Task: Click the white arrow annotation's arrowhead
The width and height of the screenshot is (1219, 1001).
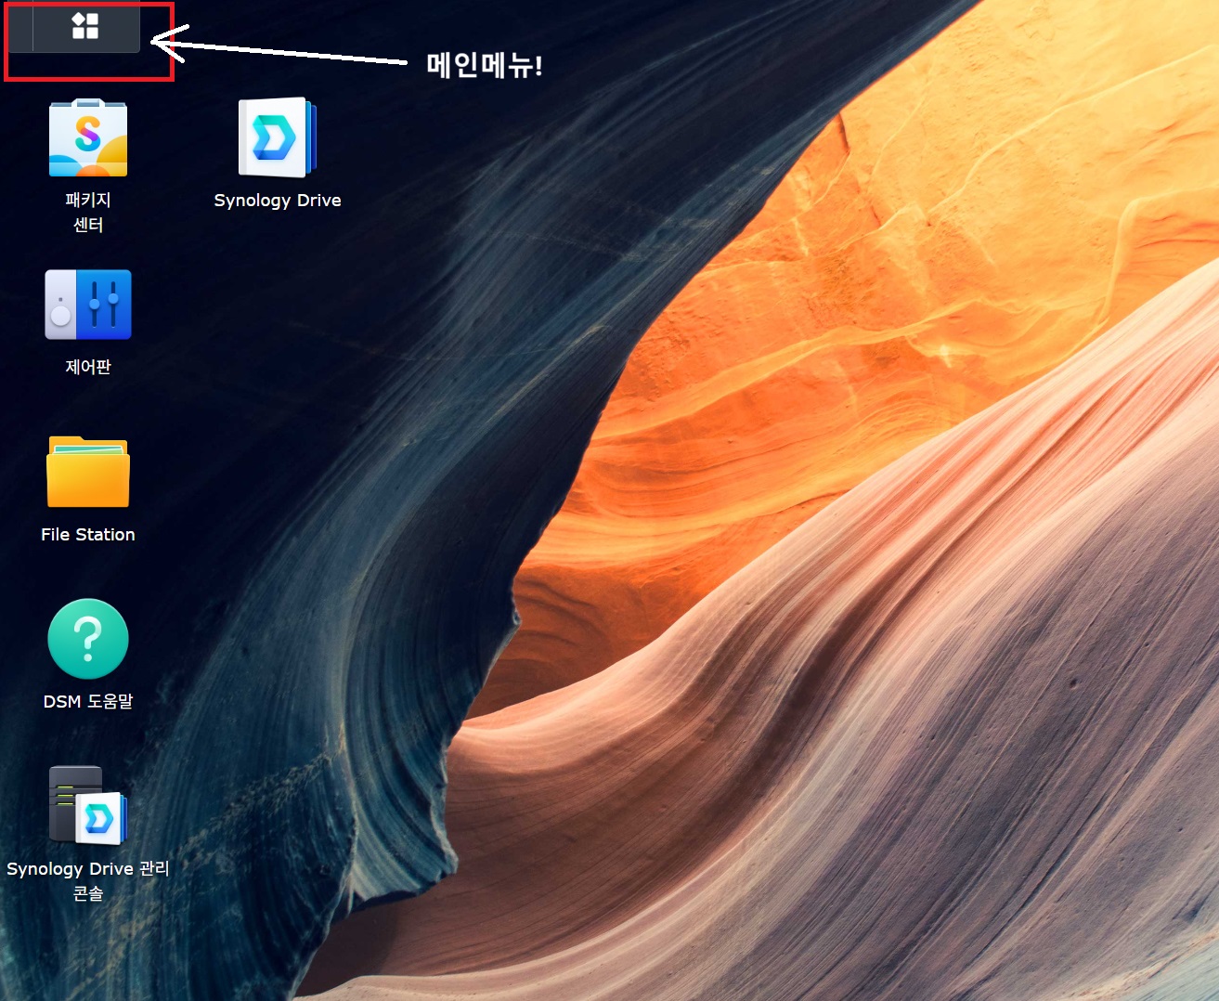Action: pyautogui.click(x=160, y=42)
